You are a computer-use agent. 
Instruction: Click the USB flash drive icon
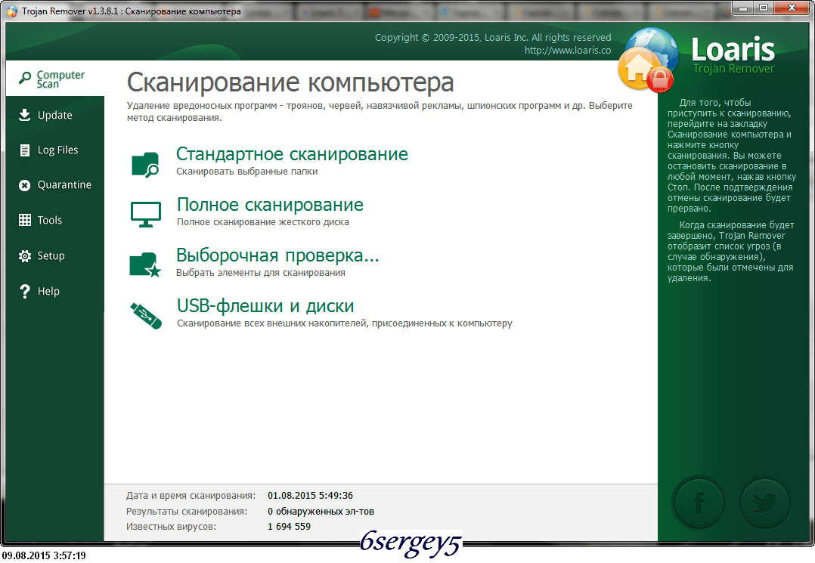click(x=145, y=316)
